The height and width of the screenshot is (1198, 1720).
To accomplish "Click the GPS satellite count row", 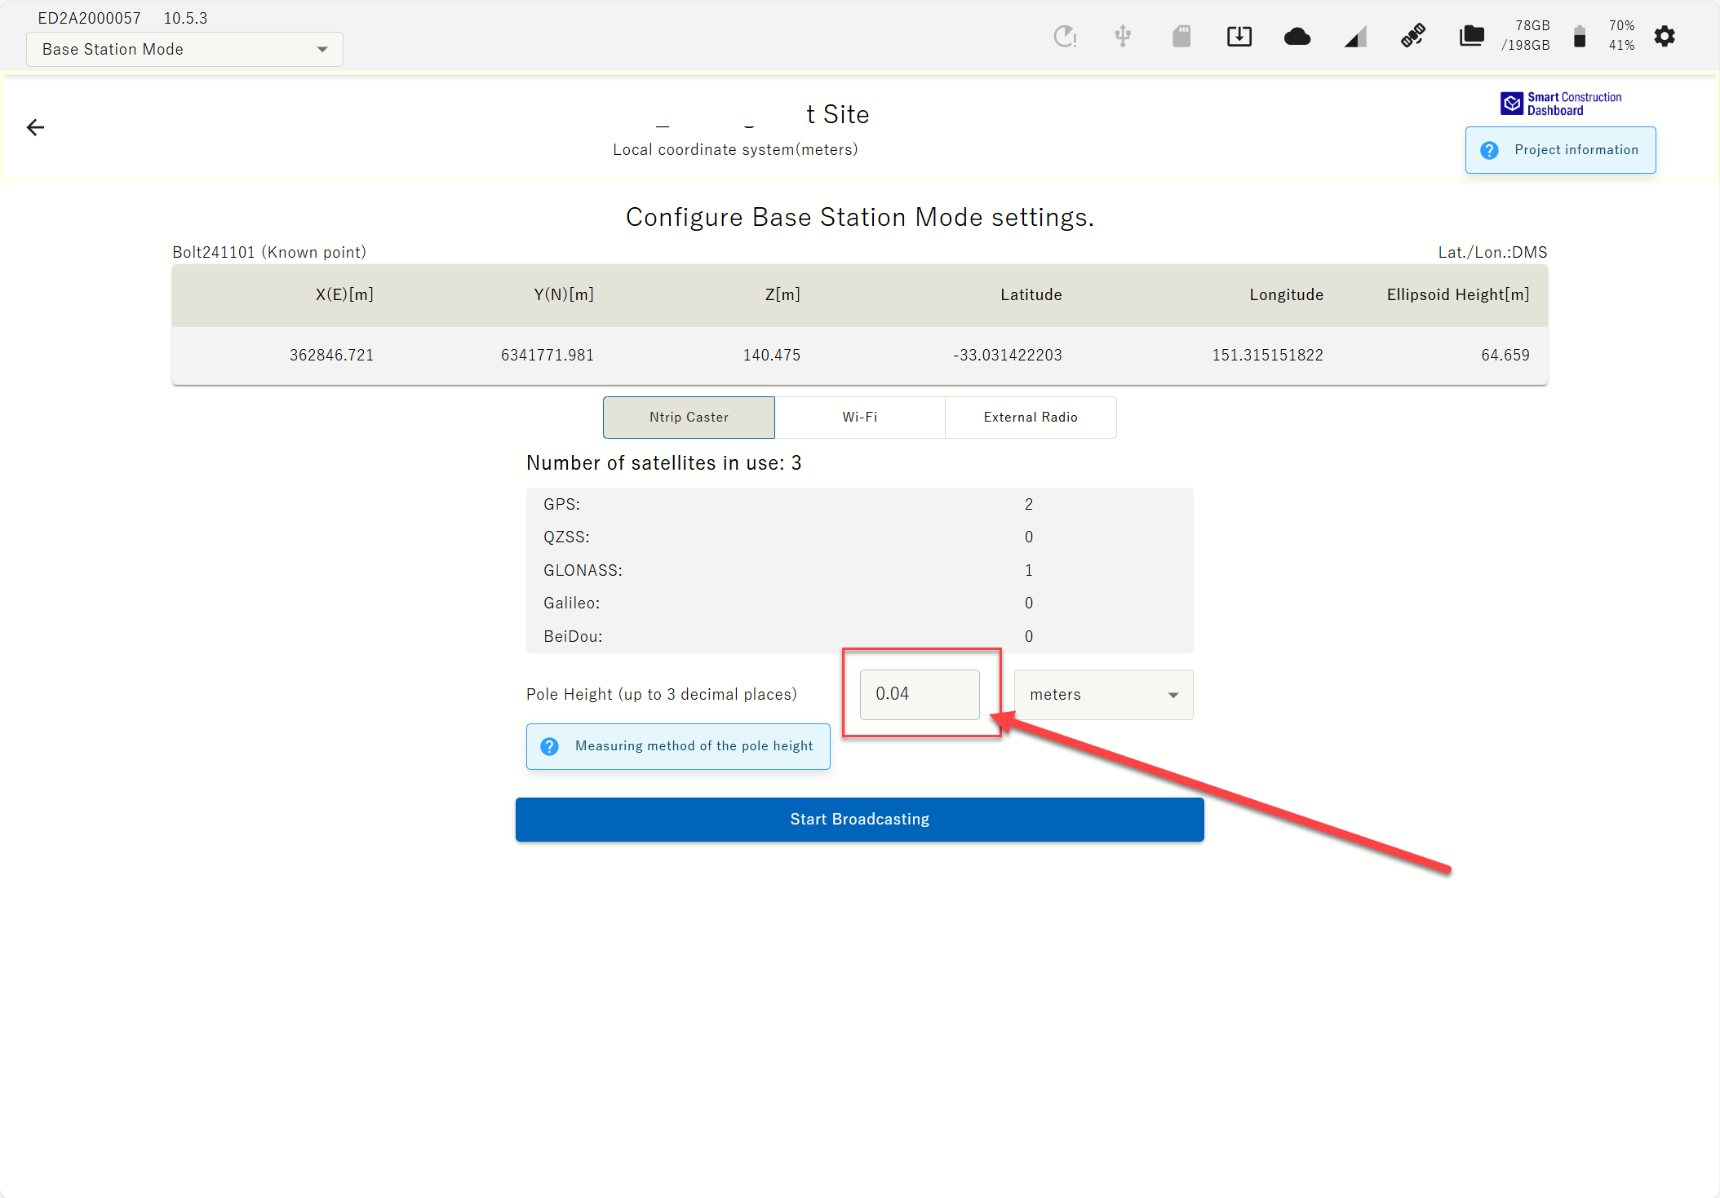I will [x=859, y=505].
